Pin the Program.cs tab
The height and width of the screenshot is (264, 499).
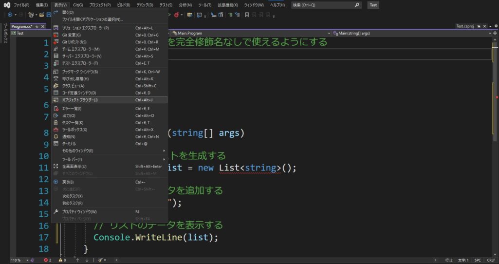[x=37, y=26]
